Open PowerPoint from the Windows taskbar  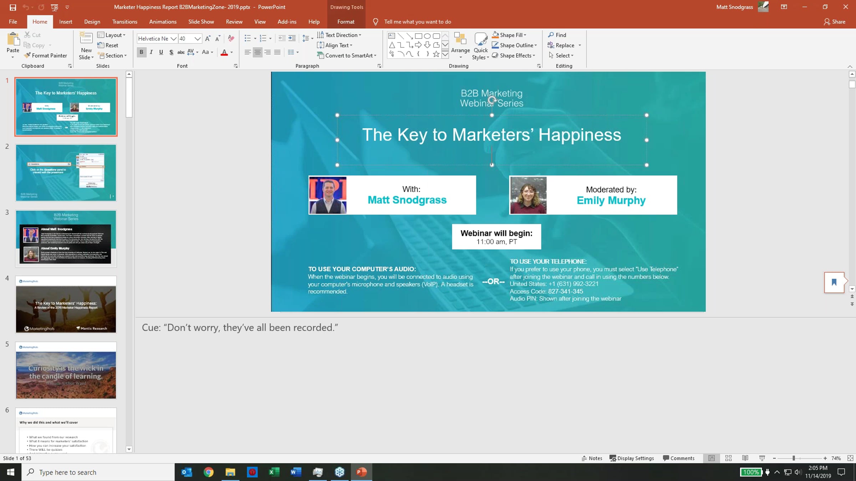pyautogui.click(x=361, y=472)
